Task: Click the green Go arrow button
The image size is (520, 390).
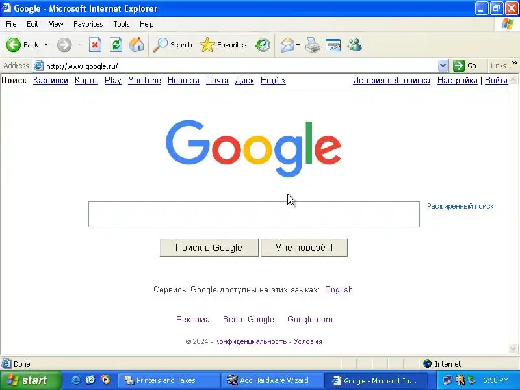Action: pyautogui.click(x=459, y=66)
